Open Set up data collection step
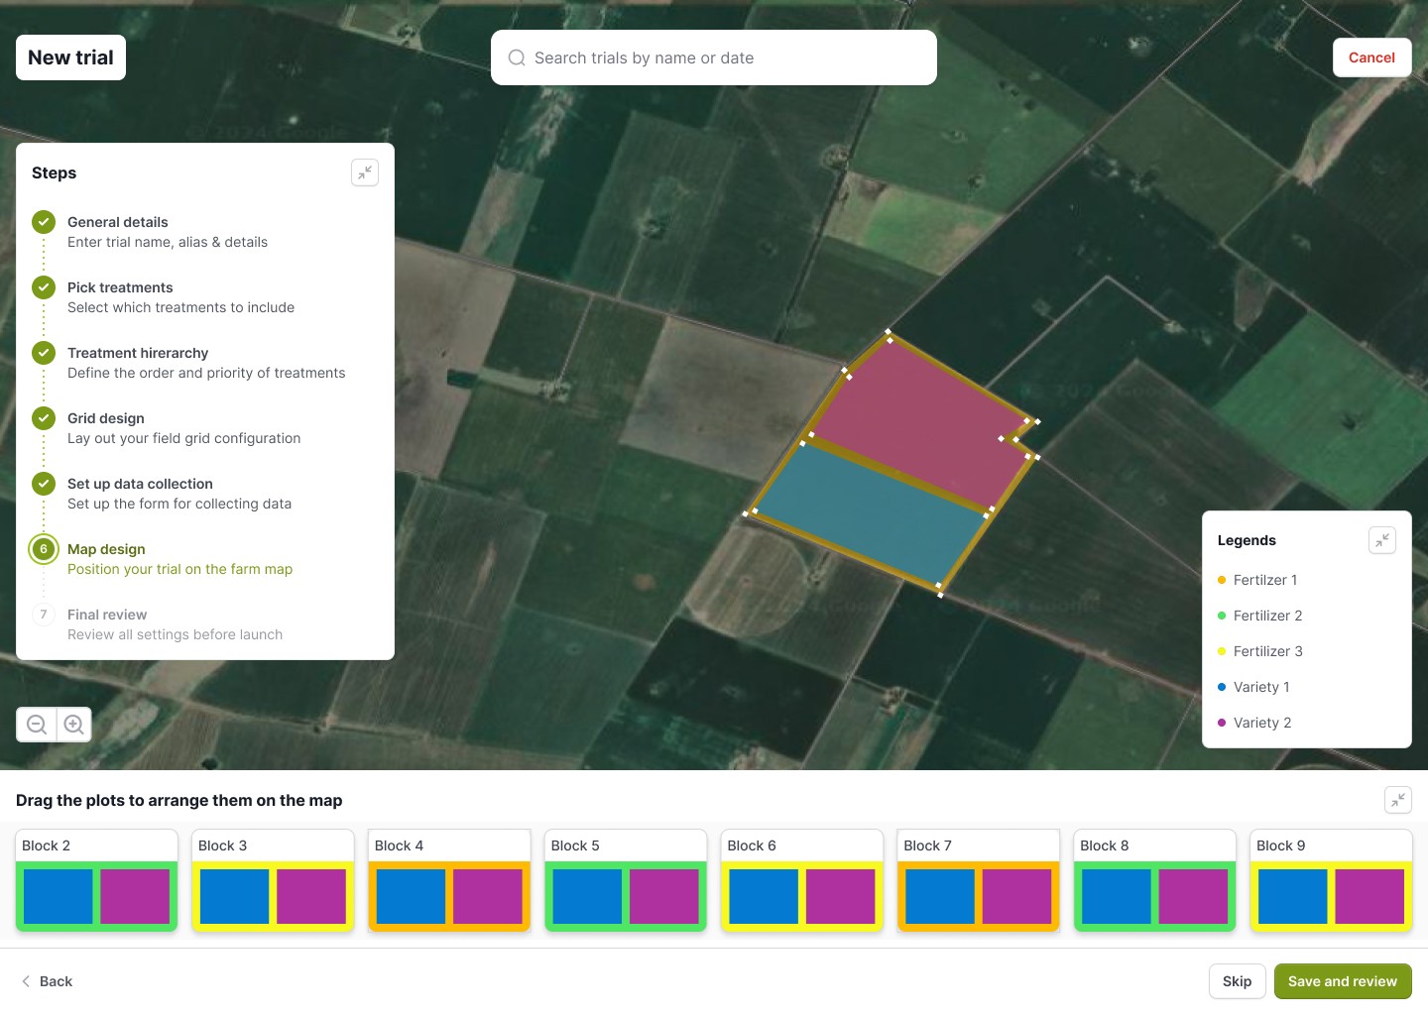 pyautogui.click(x=140, y=484)
